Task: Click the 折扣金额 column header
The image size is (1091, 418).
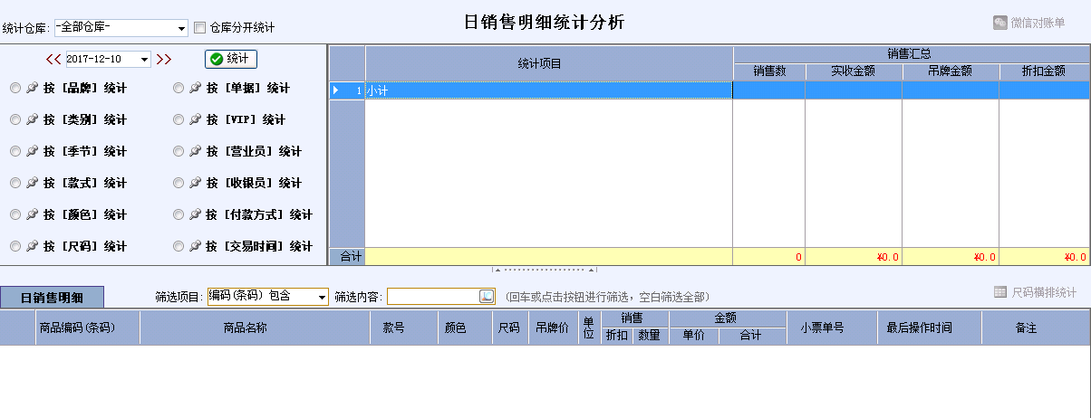Action: point(1045,71)
